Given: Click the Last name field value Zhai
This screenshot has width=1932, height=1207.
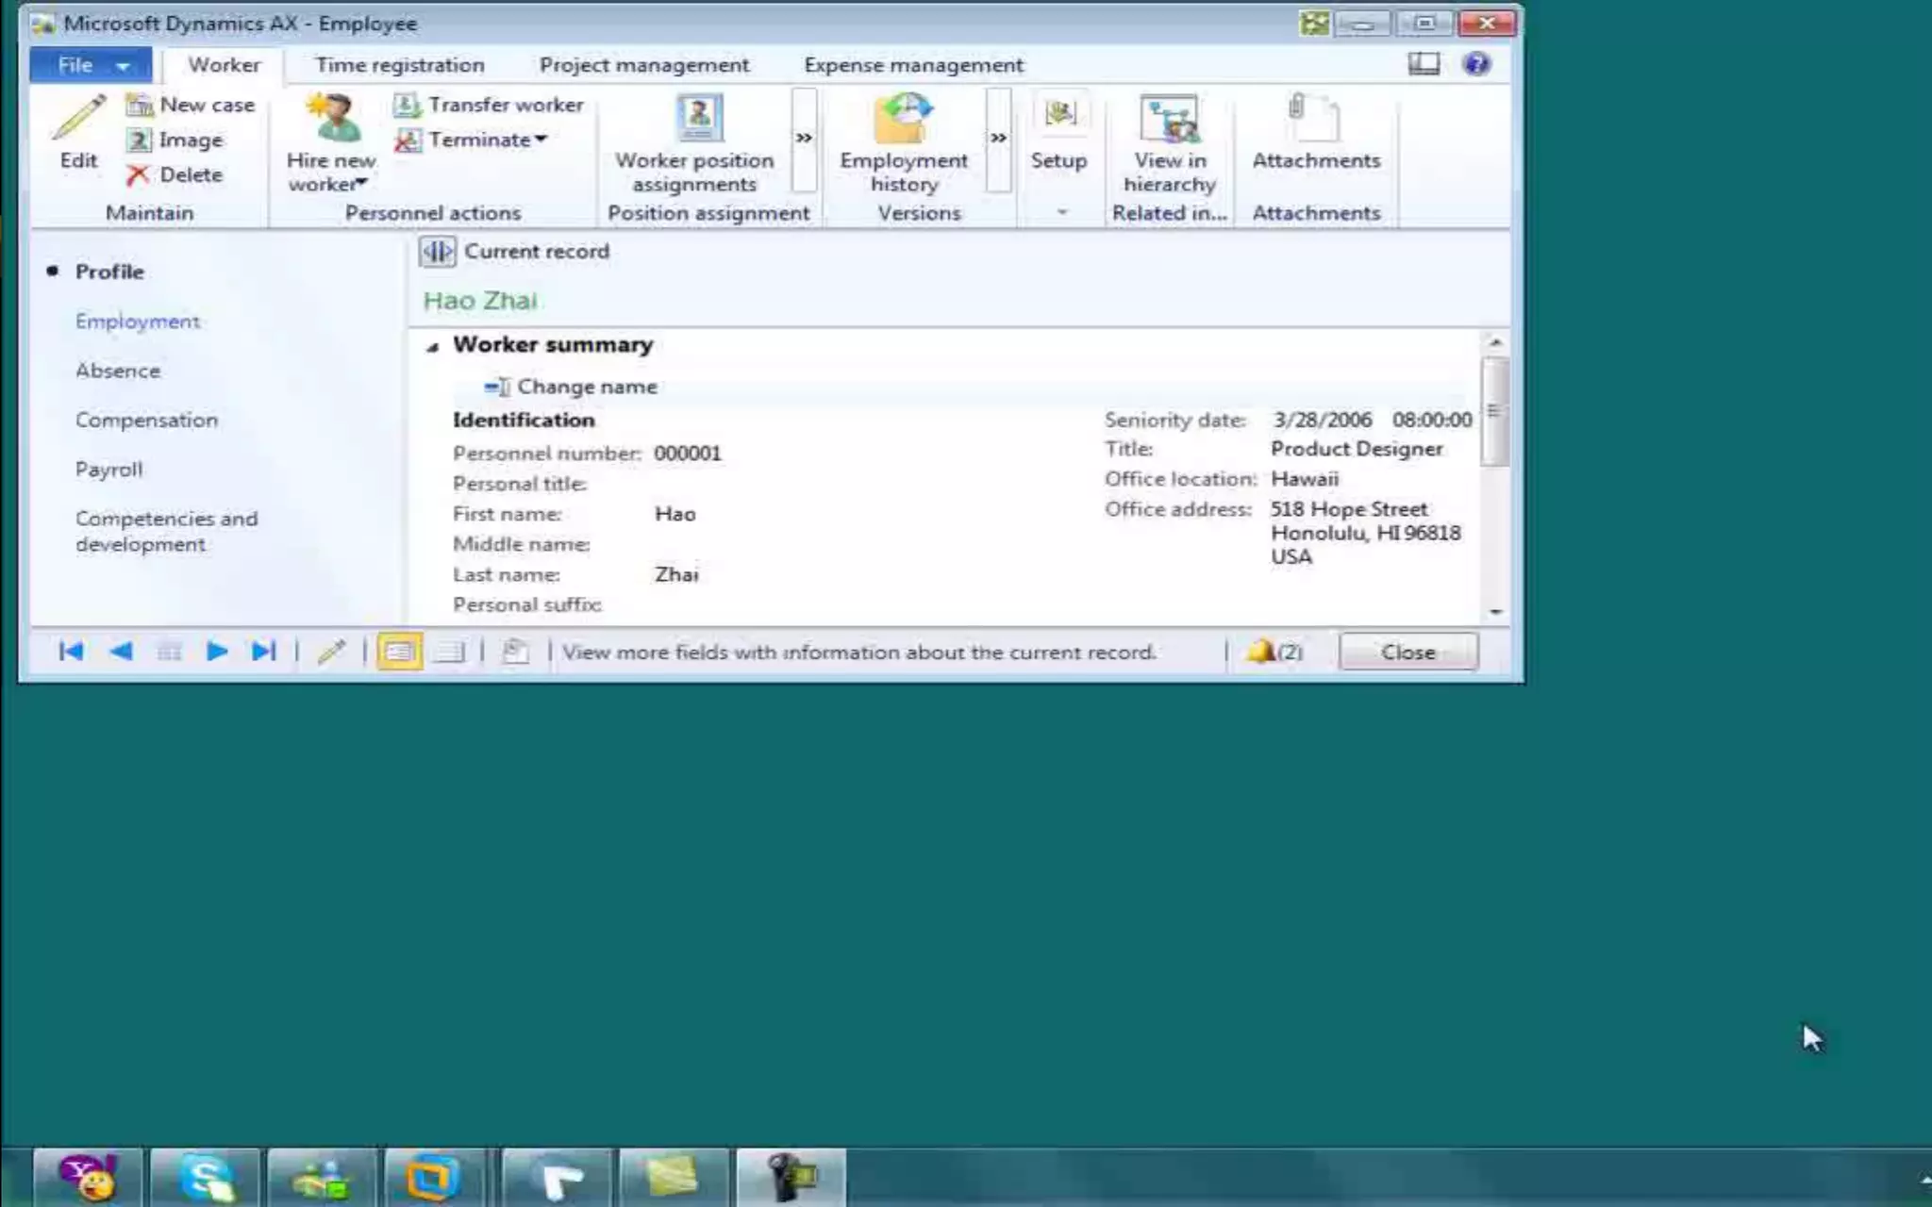Looking at the screenshot, I should (x=676, y=574).
